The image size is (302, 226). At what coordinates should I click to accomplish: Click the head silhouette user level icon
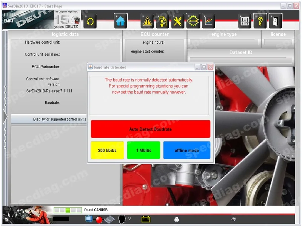[122, 219]
